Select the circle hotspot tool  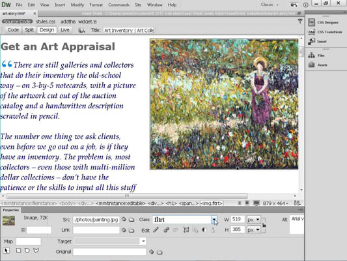pos(27,251)
